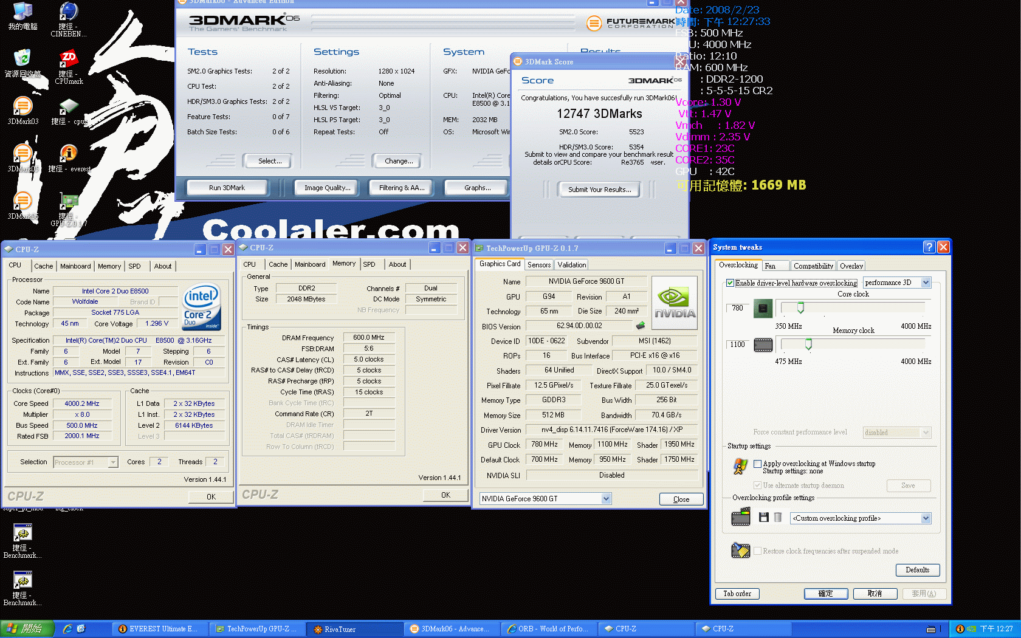Click the Memory clock slider thumb
1021x638 pixels.
pyautogui.click(x=808, y=345)
